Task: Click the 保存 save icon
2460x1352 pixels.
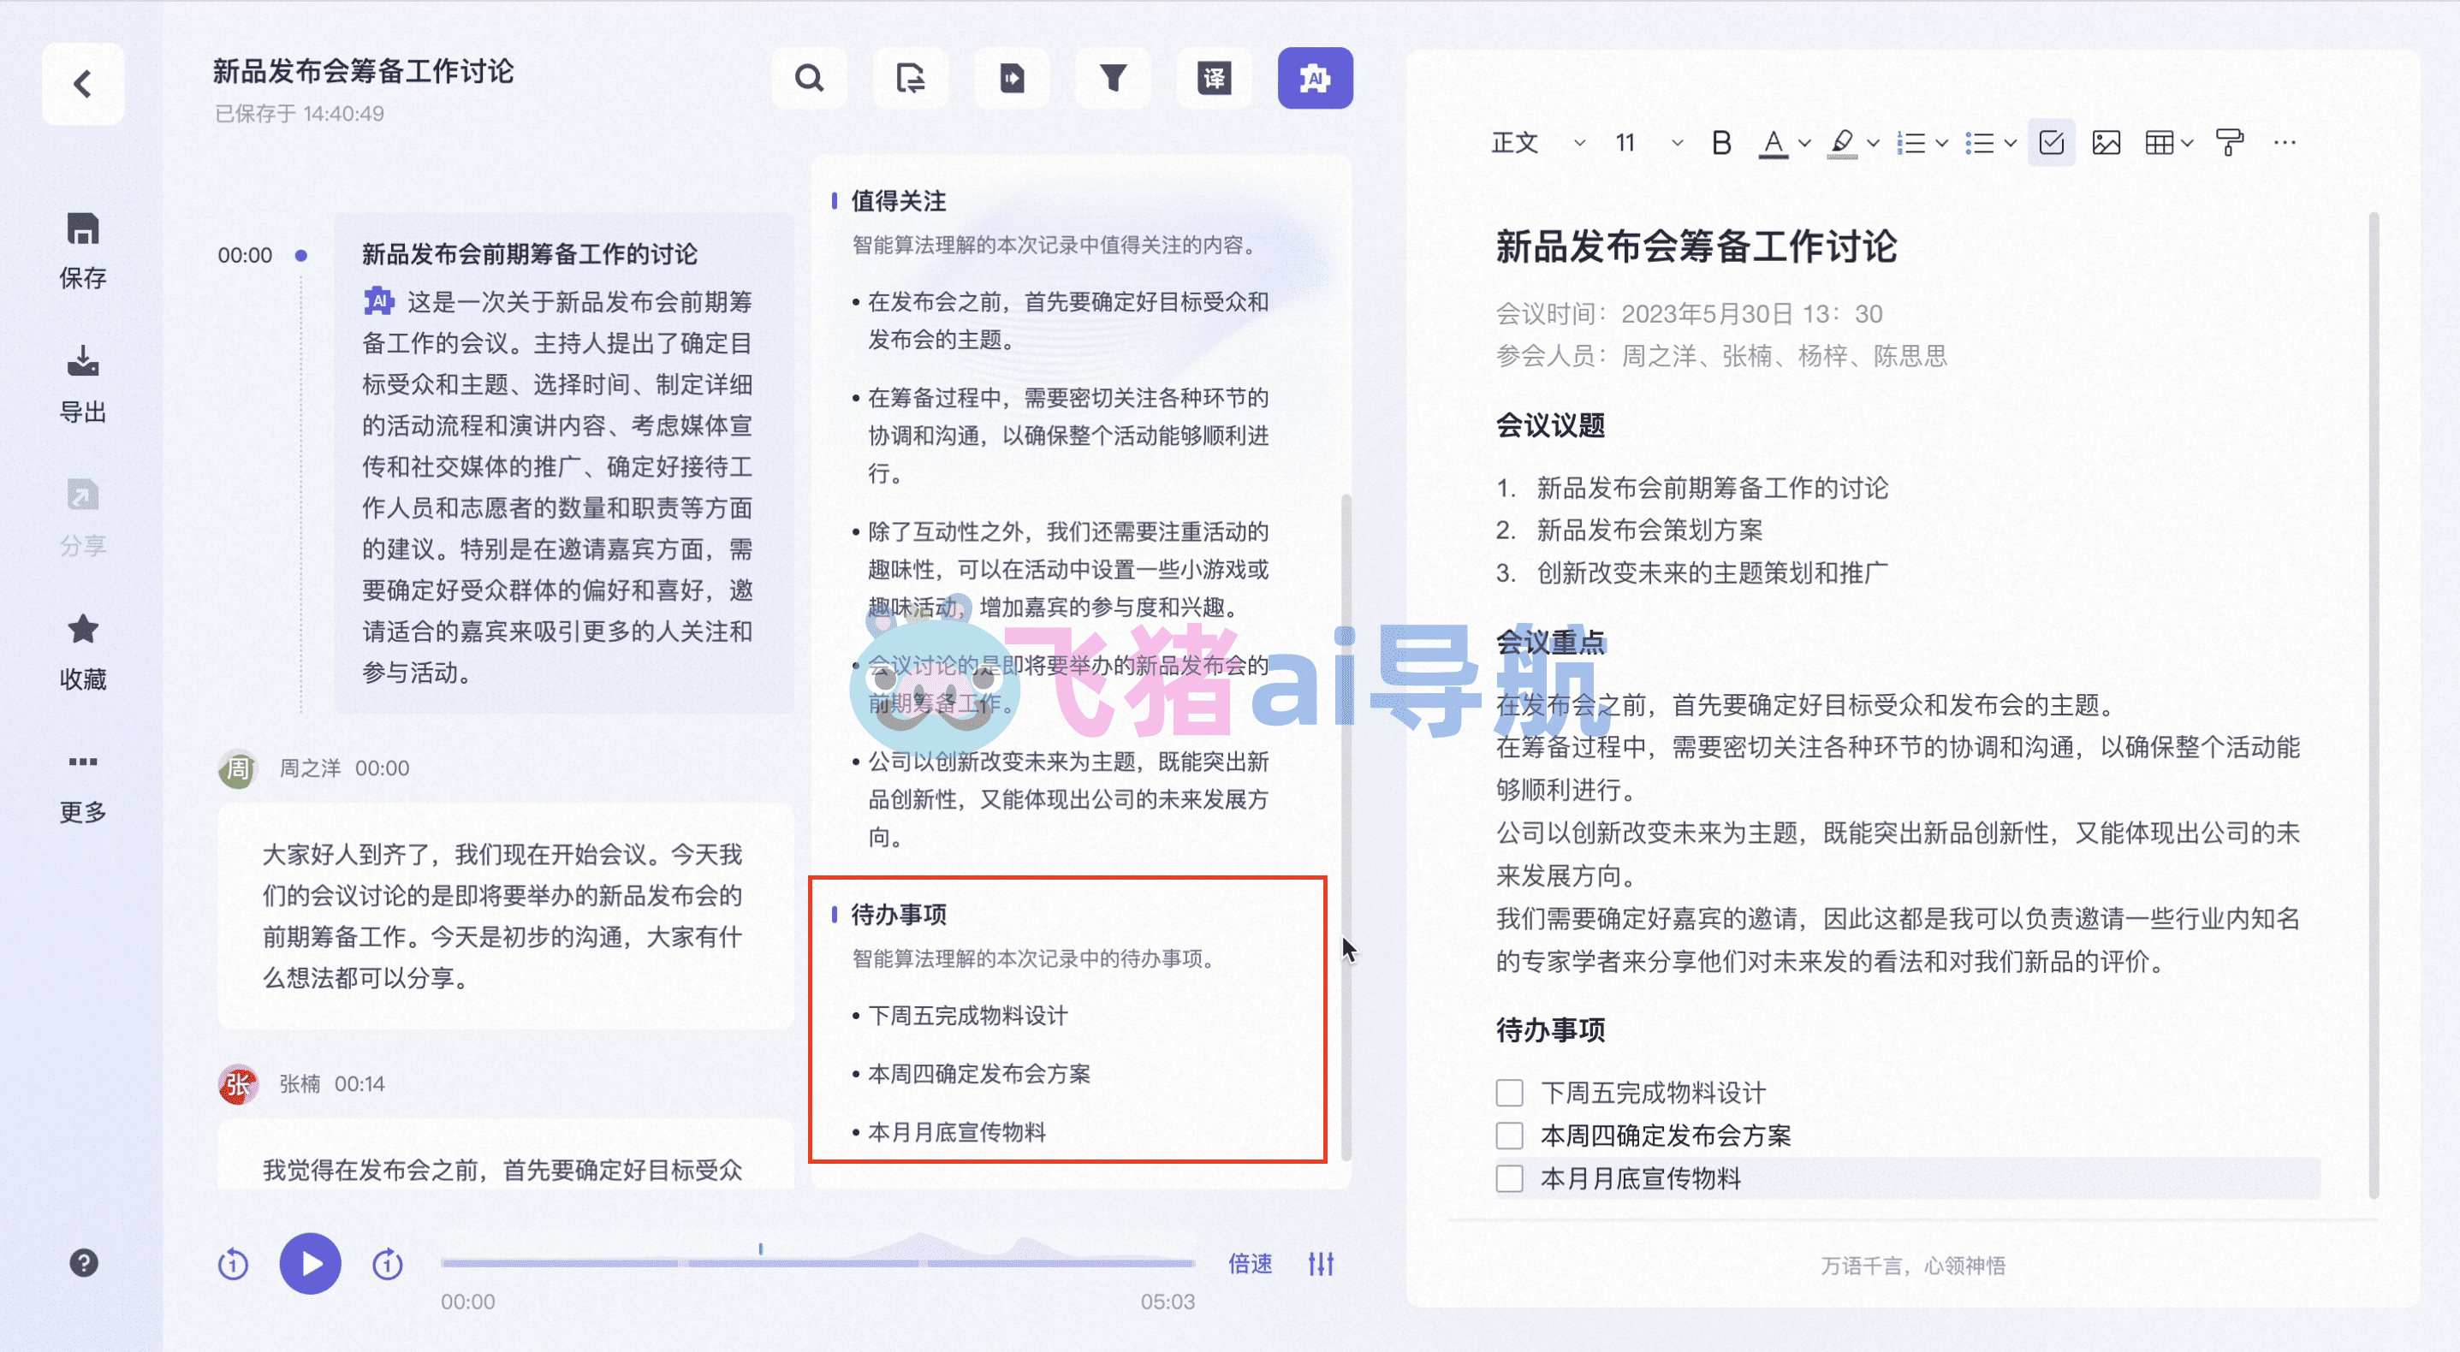Action: coord(83,230)
